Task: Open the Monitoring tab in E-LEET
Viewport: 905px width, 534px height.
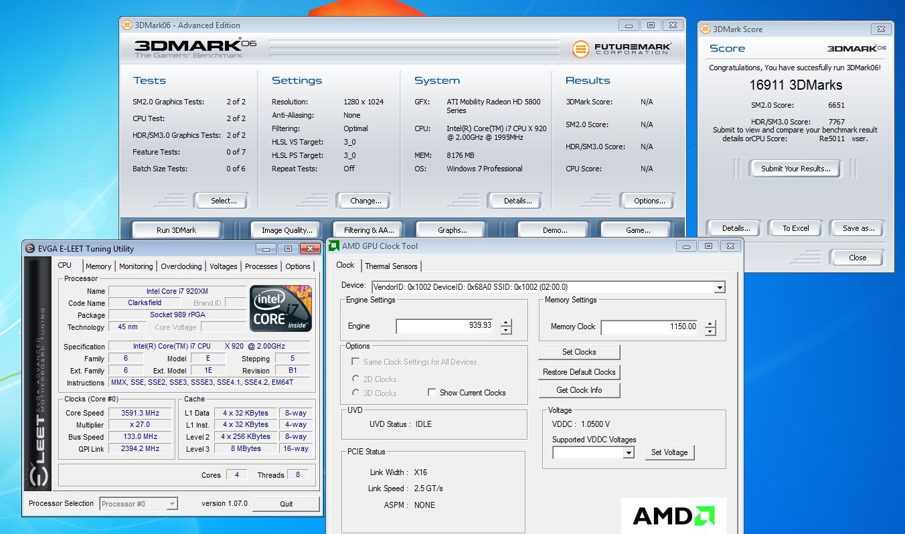Action: pos(136,266)
